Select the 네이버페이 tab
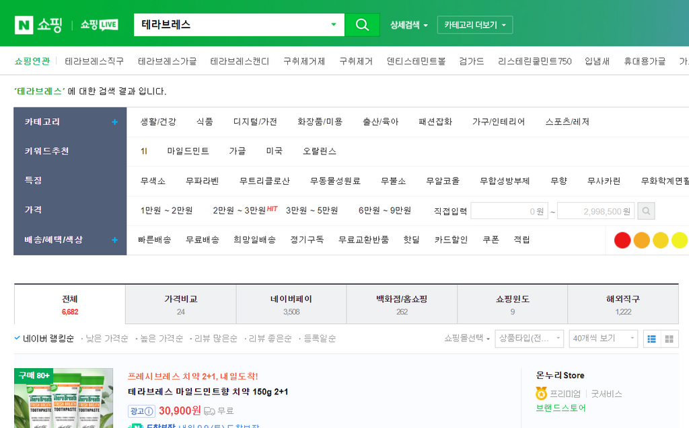Viewport: 689px width, 428px height. pyautogui.click(x=291, y=304)
